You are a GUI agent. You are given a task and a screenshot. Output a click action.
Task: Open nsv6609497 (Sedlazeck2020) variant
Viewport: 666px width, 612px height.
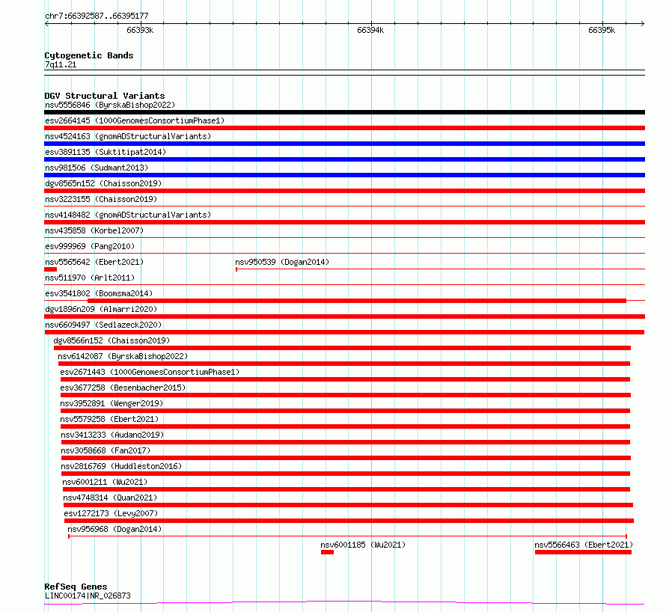click(x=103, y=325)
